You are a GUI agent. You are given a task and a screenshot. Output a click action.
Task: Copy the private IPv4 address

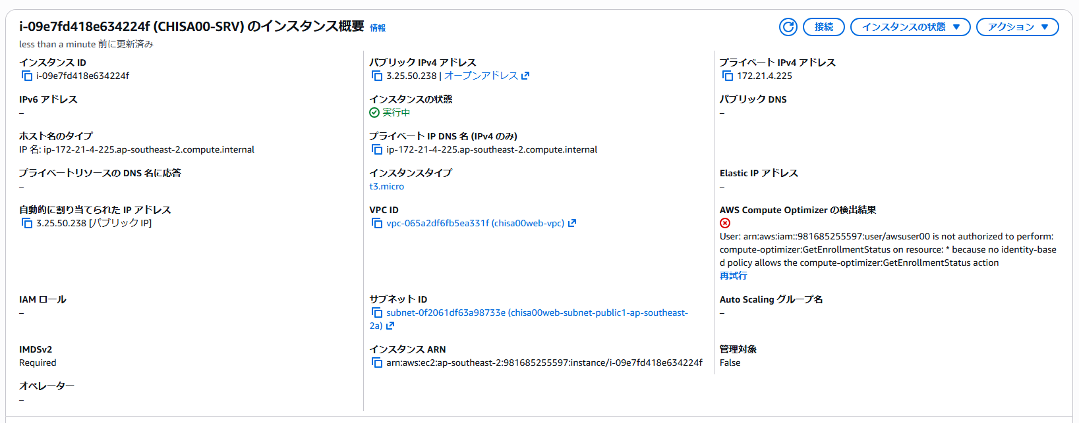click(x=728, y=76)
